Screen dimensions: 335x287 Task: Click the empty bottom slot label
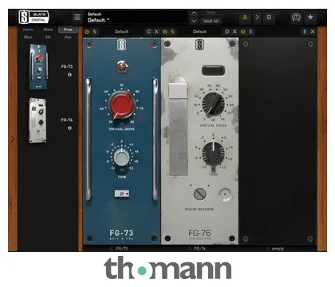coord(278,249)
